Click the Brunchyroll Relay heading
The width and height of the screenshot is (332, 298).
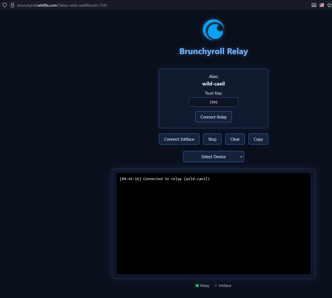[213, 51]
